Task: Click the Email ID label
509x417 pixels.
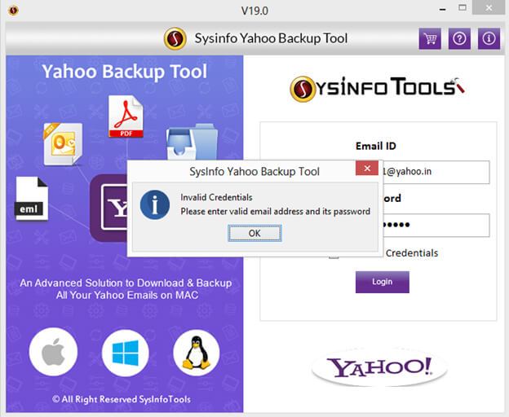Action: [376, 146]
